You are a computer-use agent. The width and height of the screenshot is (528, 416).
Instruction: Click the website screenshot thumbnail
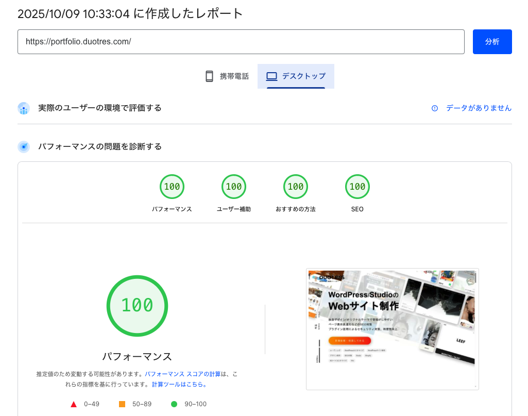[392, 329]
